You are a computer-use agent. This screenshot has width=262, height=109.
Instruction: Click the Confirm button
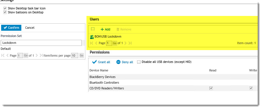pos(11,28)
